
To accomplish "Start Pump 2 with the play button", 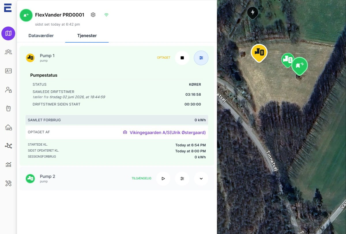I will pyautogui.click(x=163, y=178).
